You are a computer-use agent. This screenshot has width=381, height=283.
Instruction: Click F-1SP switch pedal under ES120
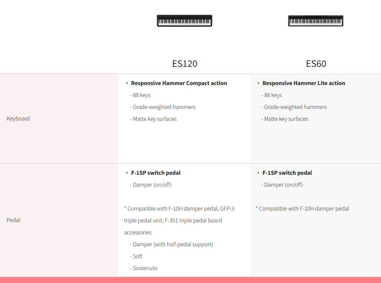pyautogui.click(x=156, y=173)
